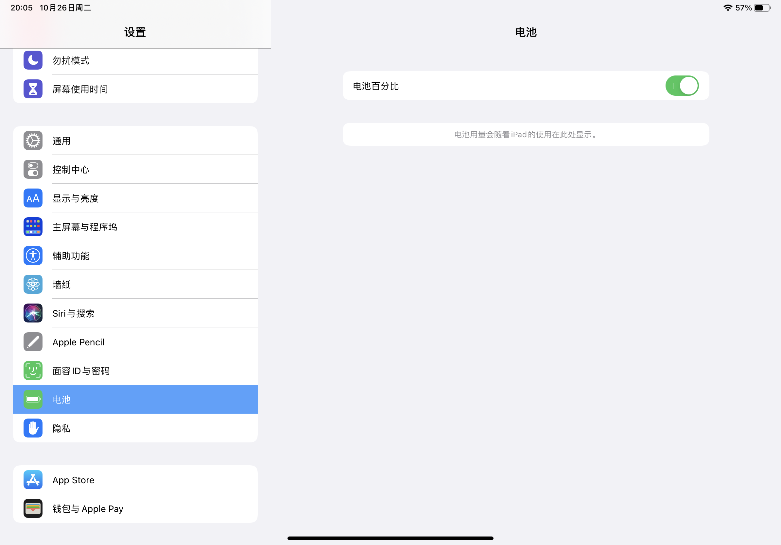Tap the App Store icon
The height and width of the screenshot is (545, 781).
[x=33, y=480]
